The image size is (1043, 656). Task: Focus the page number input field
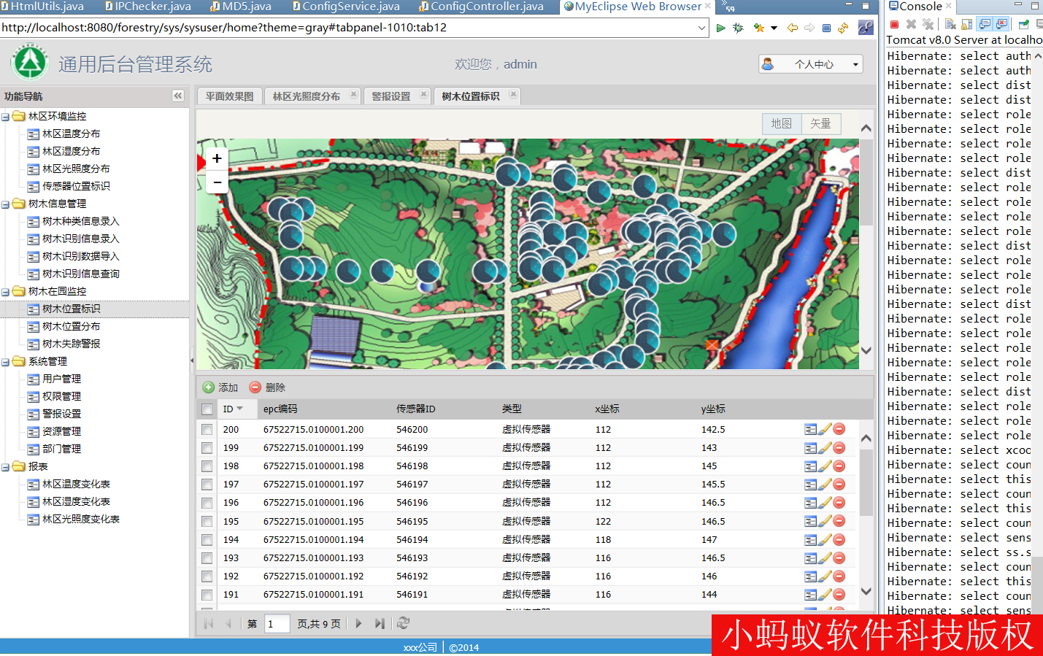[x=277, y=624]
